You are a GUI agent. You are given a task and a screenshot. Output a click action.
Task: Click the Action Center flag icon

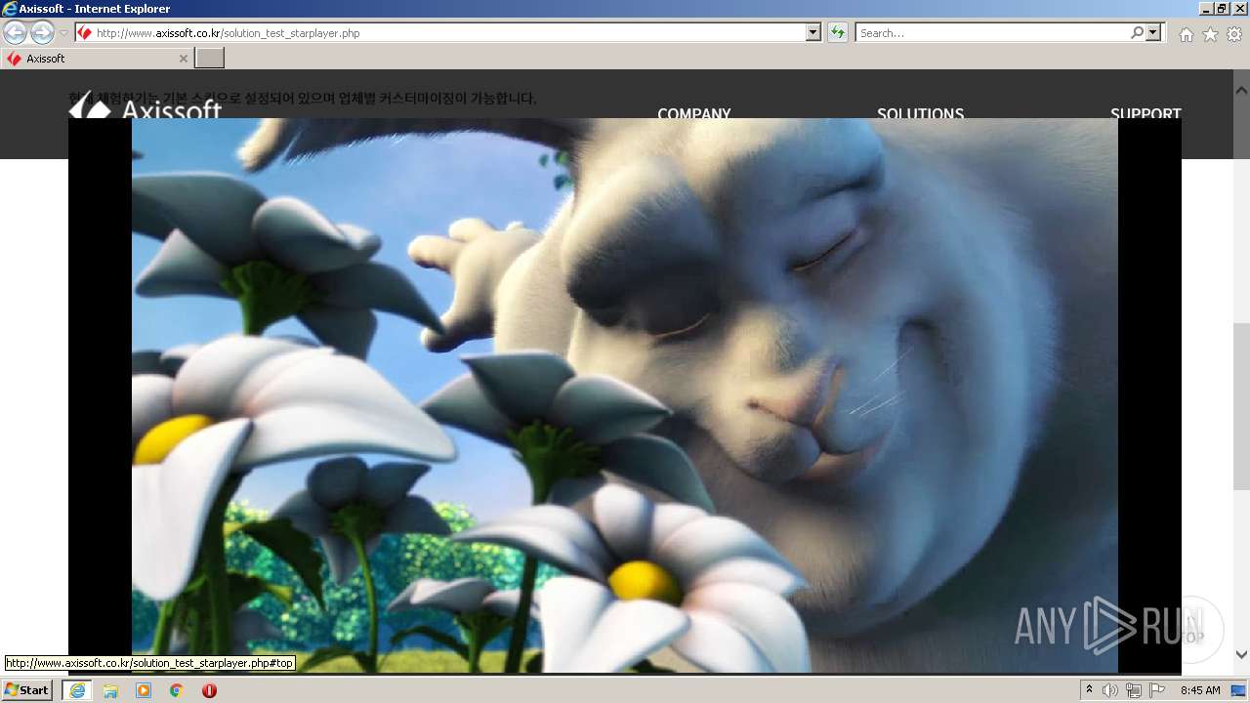click(1157, 690)
